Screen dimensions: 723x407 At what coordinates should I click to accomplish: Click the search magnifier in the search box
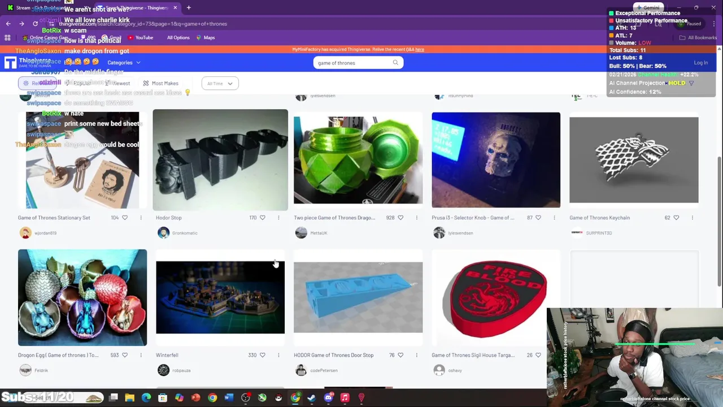395,63
